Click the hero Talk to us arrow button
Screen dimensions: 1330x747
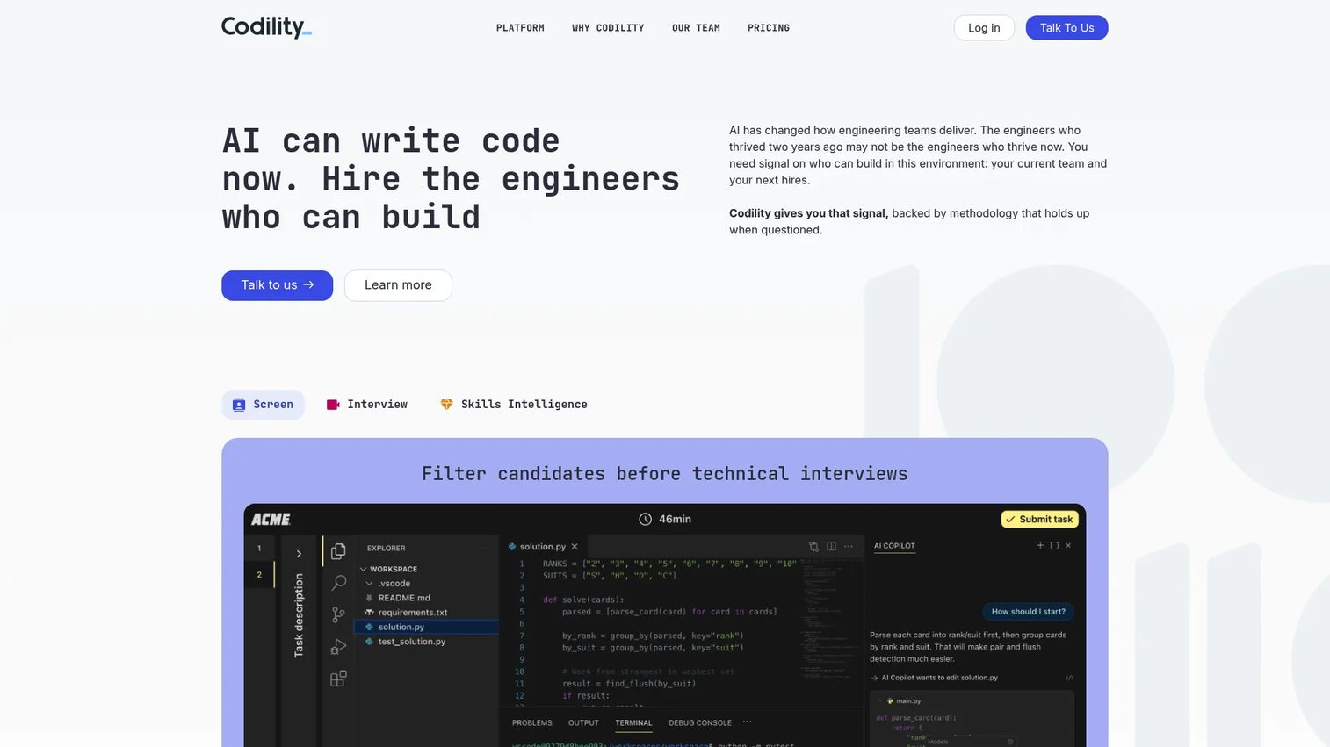point(278,285)
